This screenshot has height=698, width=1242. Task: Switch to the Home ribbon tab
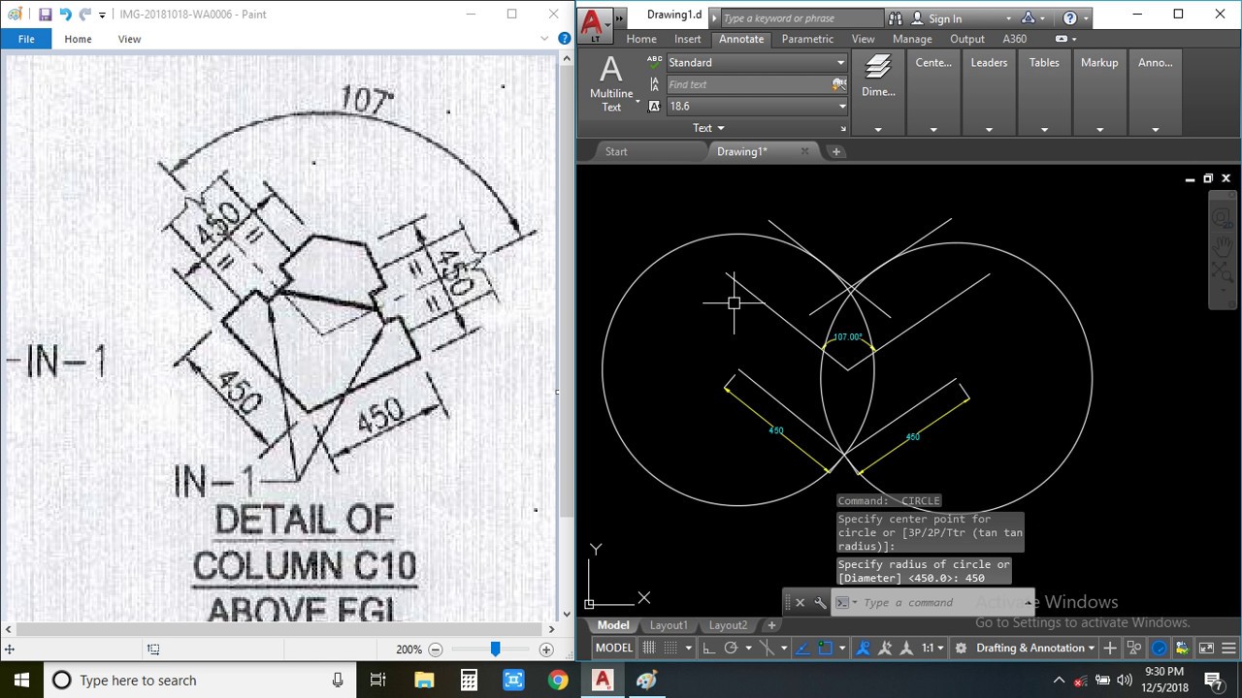(641, 39)
